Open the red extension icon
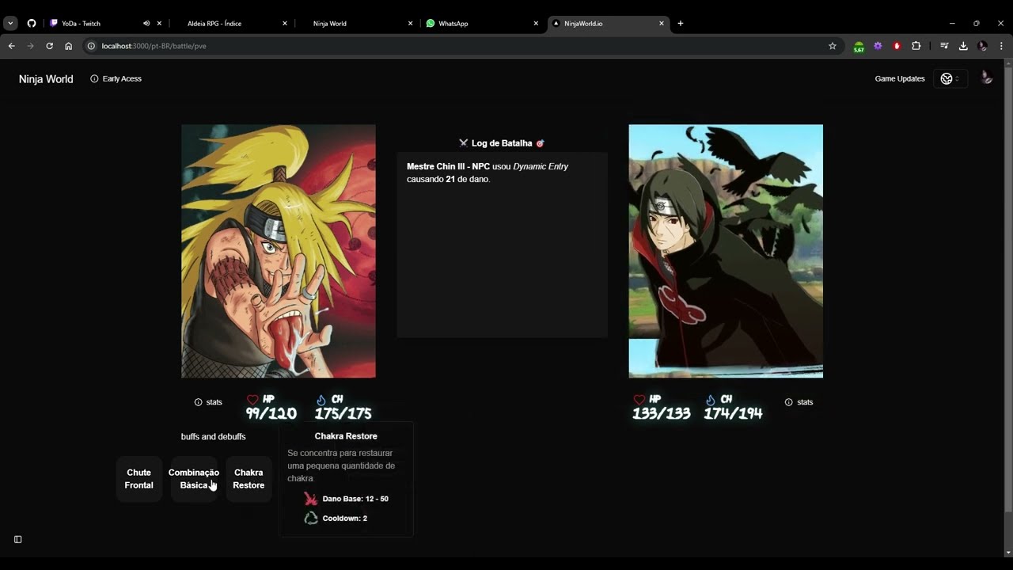 click(897, 46)
